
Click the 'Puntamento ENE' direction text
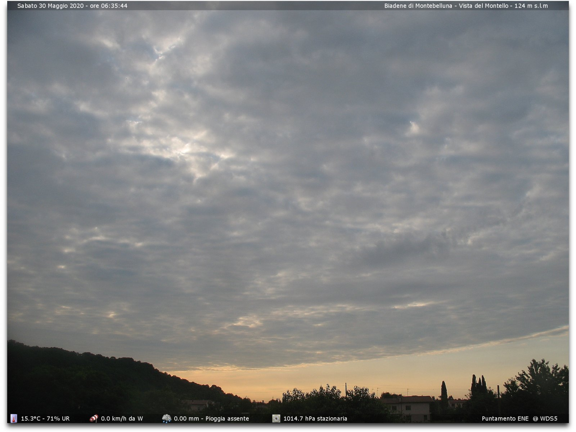tap(505, 419)
